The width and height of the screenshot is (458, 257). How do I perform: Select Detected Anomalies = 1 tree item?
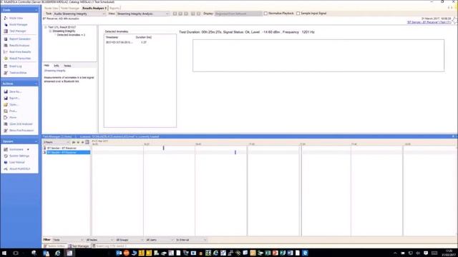tap(71, 35)
